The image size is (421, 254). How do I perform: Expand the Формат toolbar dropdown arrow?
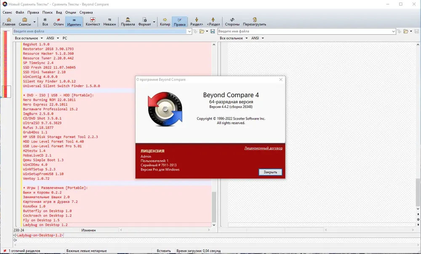pyautogui.click(x=154, y=22)
